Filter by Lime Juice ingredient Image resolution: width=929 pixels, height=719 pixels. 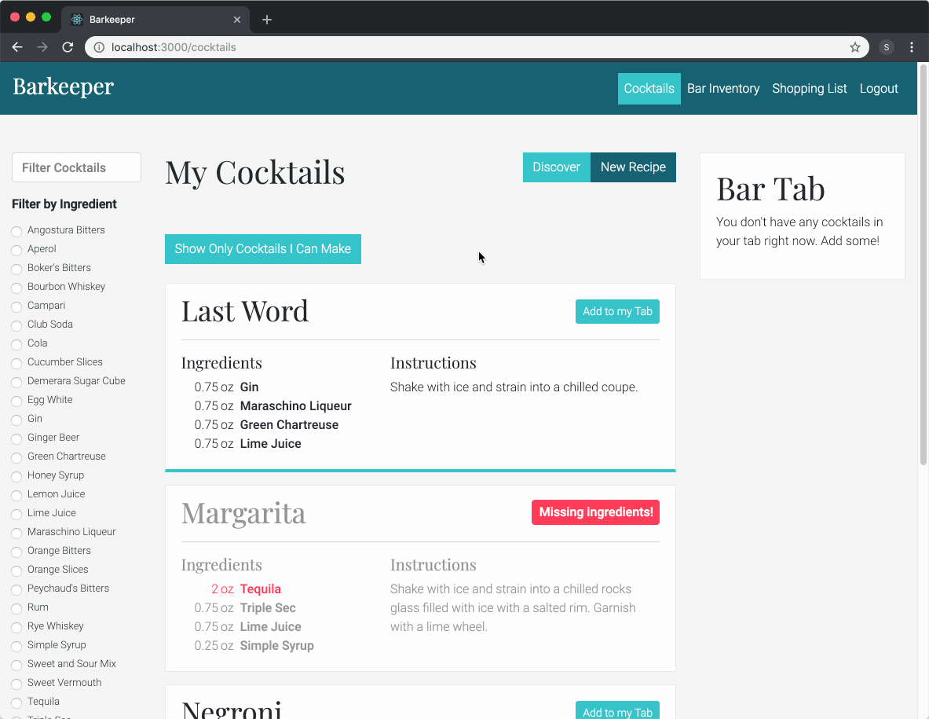click(16, 514)
